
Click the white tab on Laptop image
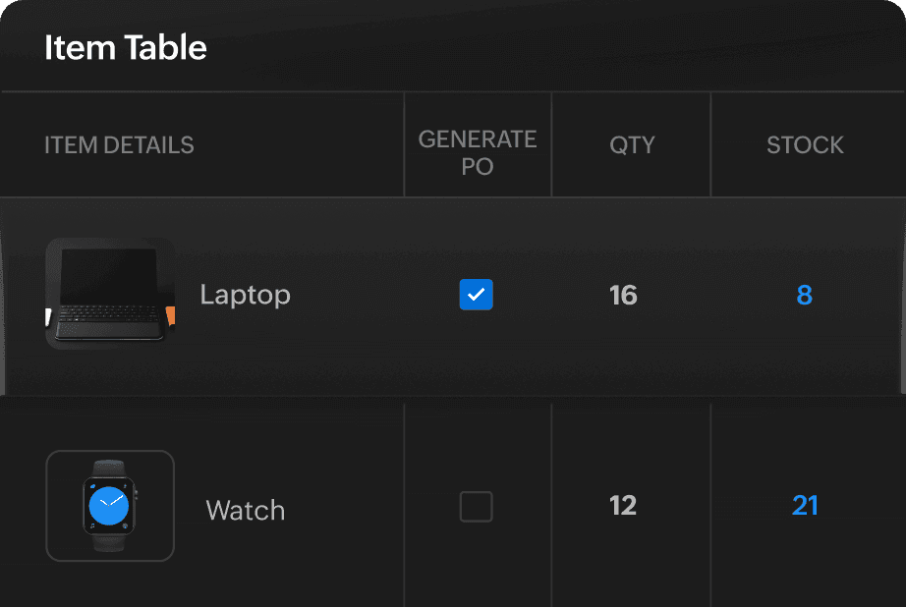pyautogui.click(x=49, y=317)
